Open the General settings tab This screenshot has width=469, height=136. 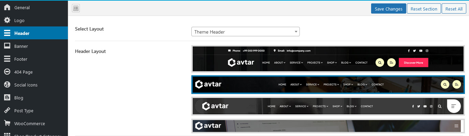click(34, 7)
